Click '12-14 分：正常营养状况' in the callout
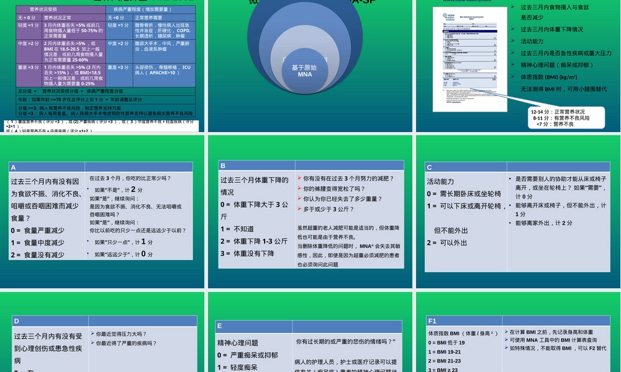The height and width of the screenshot is (372, 621). pyautogui.click(x=558, y=112)
